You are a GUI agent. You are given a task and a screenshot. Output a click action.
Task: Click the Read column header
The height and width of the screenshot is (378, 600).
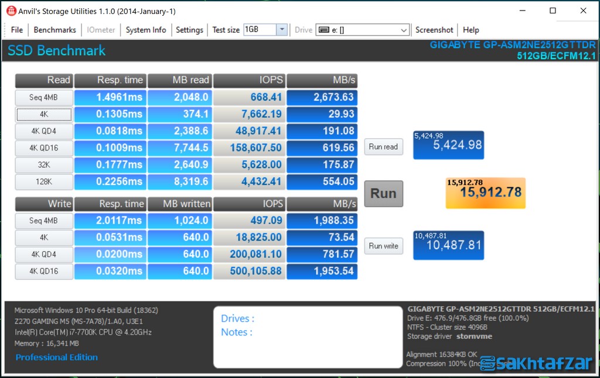point(44,80)
